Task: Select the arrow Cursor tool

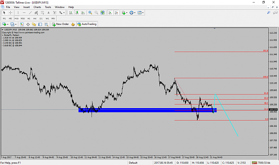Action: (x=4, y=12)
